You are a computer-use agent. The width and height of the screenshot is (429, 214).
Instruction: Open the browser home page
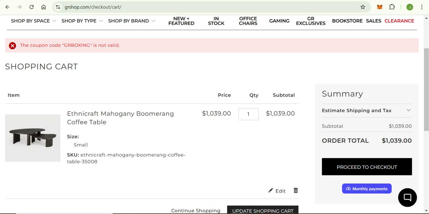43,7
